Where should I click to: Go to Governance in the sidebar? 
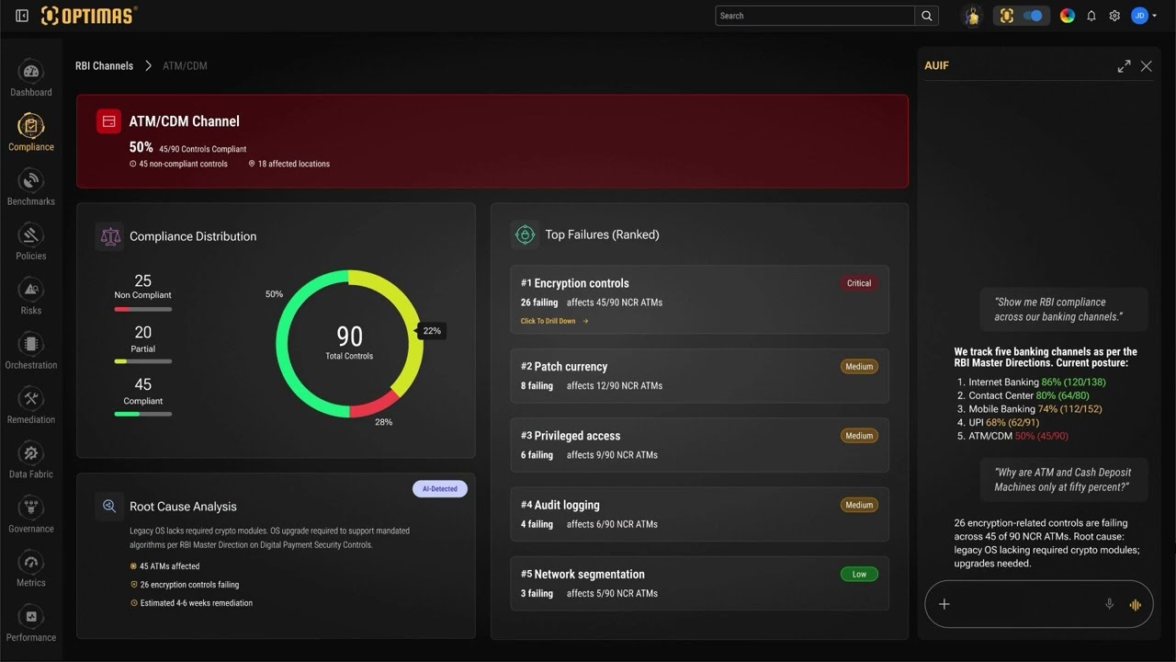[31, 514]
